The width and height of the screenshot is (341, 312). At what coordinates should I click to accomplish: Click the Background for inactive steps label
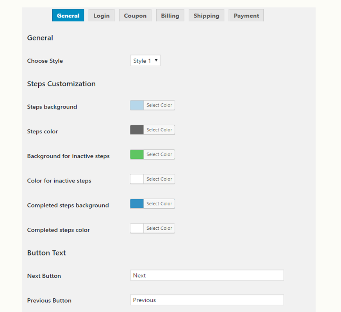tap(68, 156)
